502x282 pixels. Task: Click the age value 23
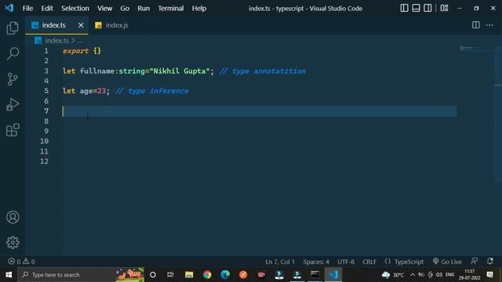[101, 91]
